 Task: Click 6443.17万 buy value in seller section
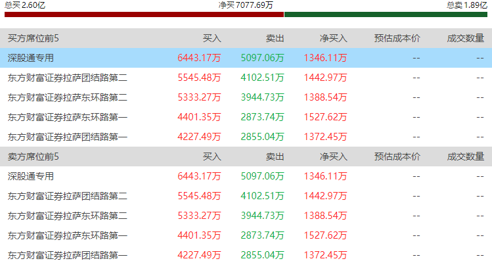[x=199, y=176]
